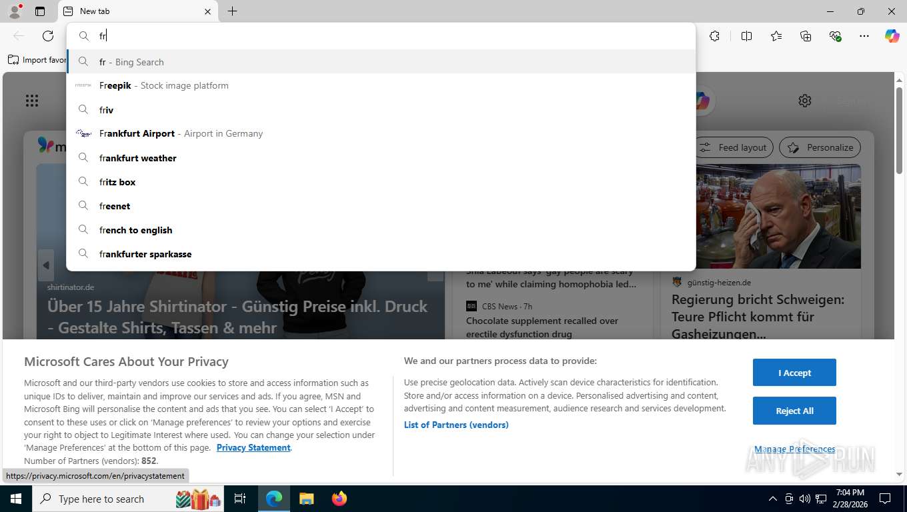The width and height of the screenshot is (907, 512).
Task: Open the Windows Start menu
Action: click(16, 499)
